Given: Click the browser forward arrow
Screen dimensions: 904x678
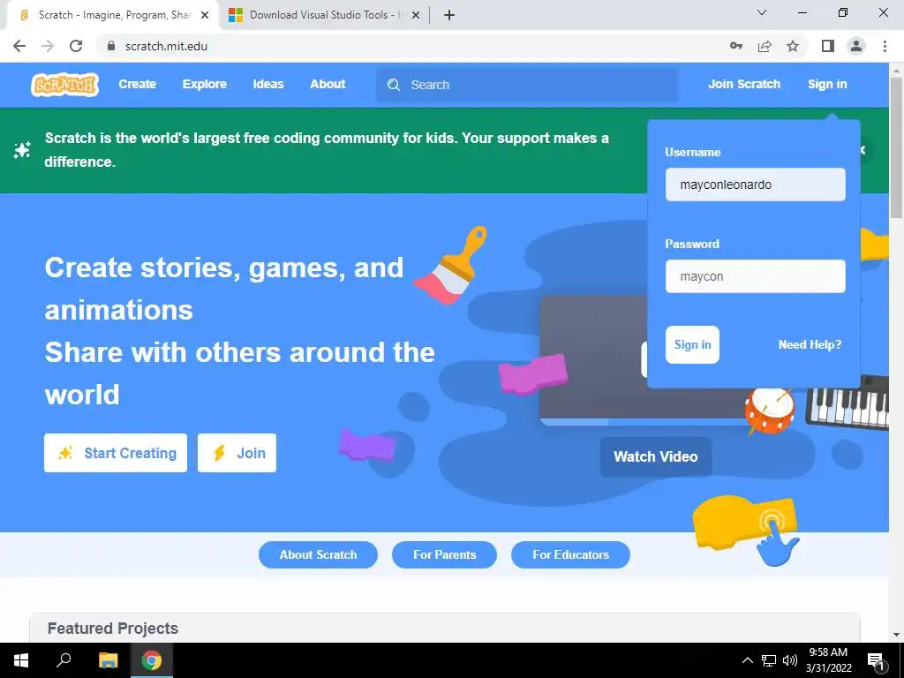Looking at the screenshot, I should tap(48, 46).
